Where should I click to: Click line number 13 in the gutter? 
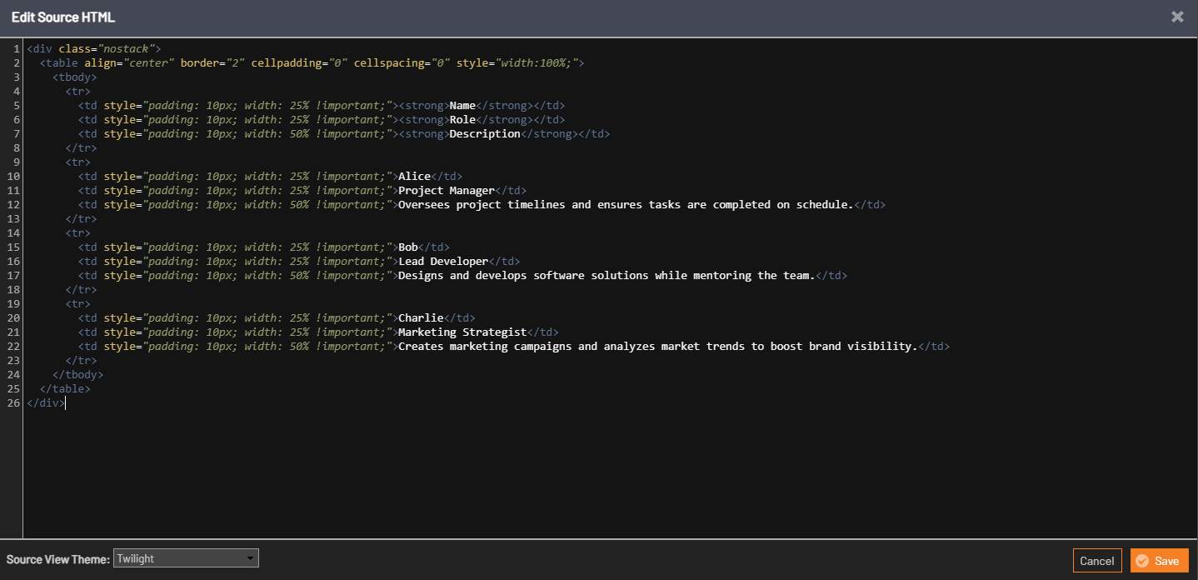(13, 219)
